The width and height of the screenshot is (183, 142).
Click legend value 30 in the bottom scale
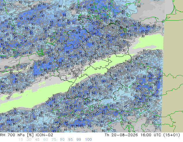(29, 140)
